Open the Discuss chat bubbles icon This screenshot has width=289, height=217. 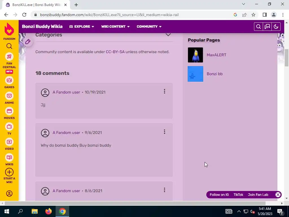(x=267, y=27)
